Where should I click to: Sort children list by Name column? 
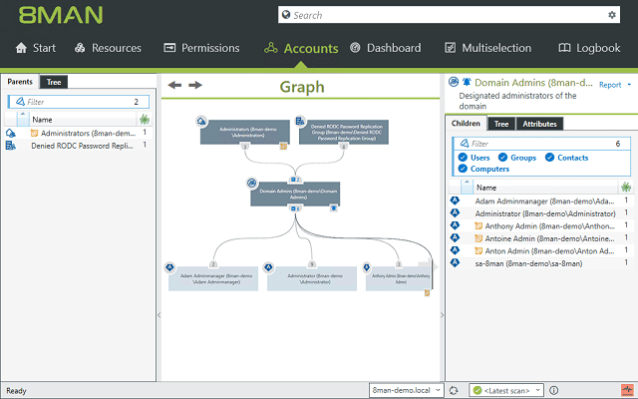[486, 188]
